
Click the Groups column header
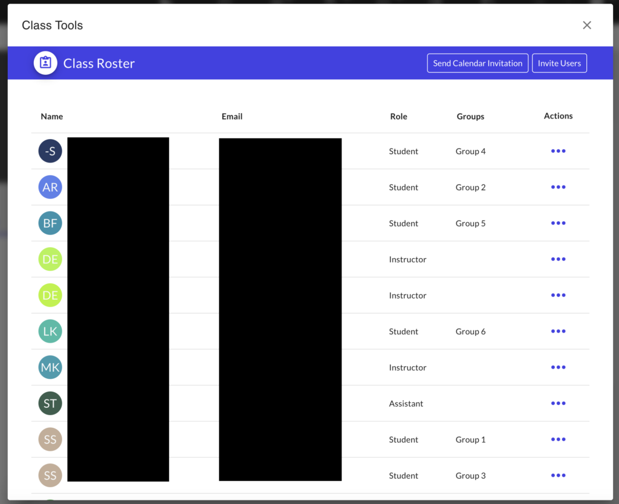[x=470, y=117]
